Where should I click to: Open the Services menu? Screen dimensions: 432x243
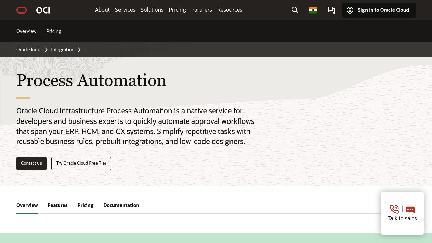pos(125,10)
